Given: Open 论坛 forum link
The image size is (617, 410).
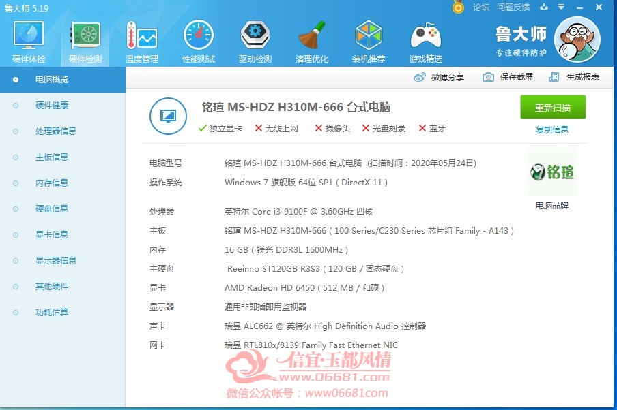Looking at the screenshot, I should pyautogui.click(x=481, y=7).
